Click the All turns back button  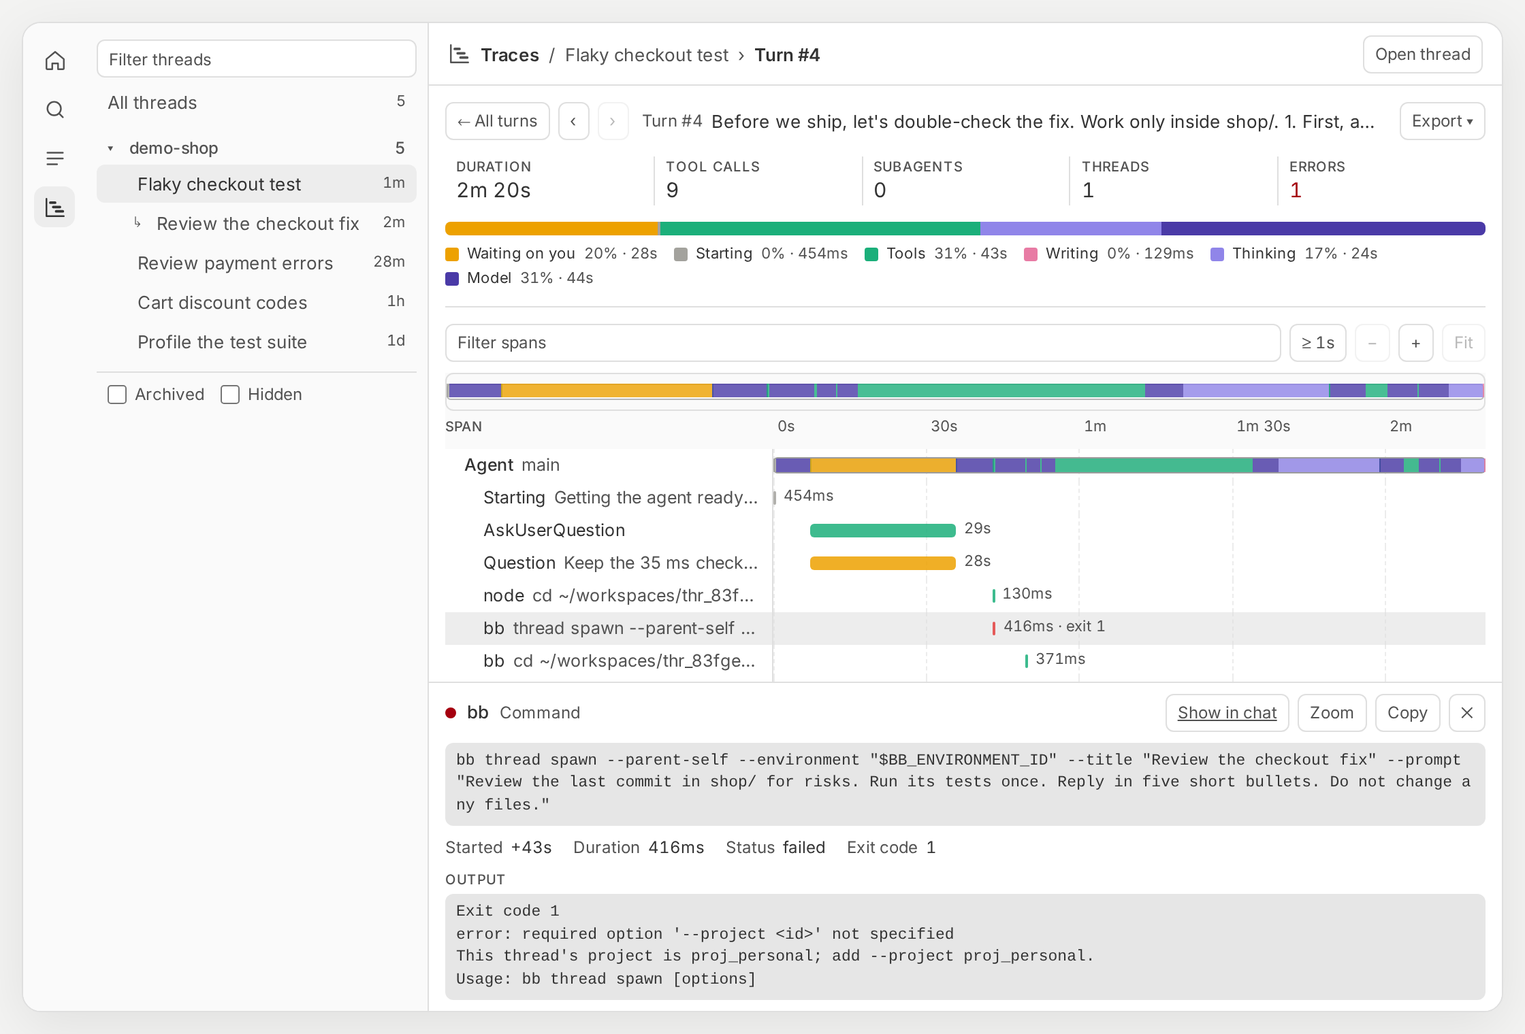[498, 121]
